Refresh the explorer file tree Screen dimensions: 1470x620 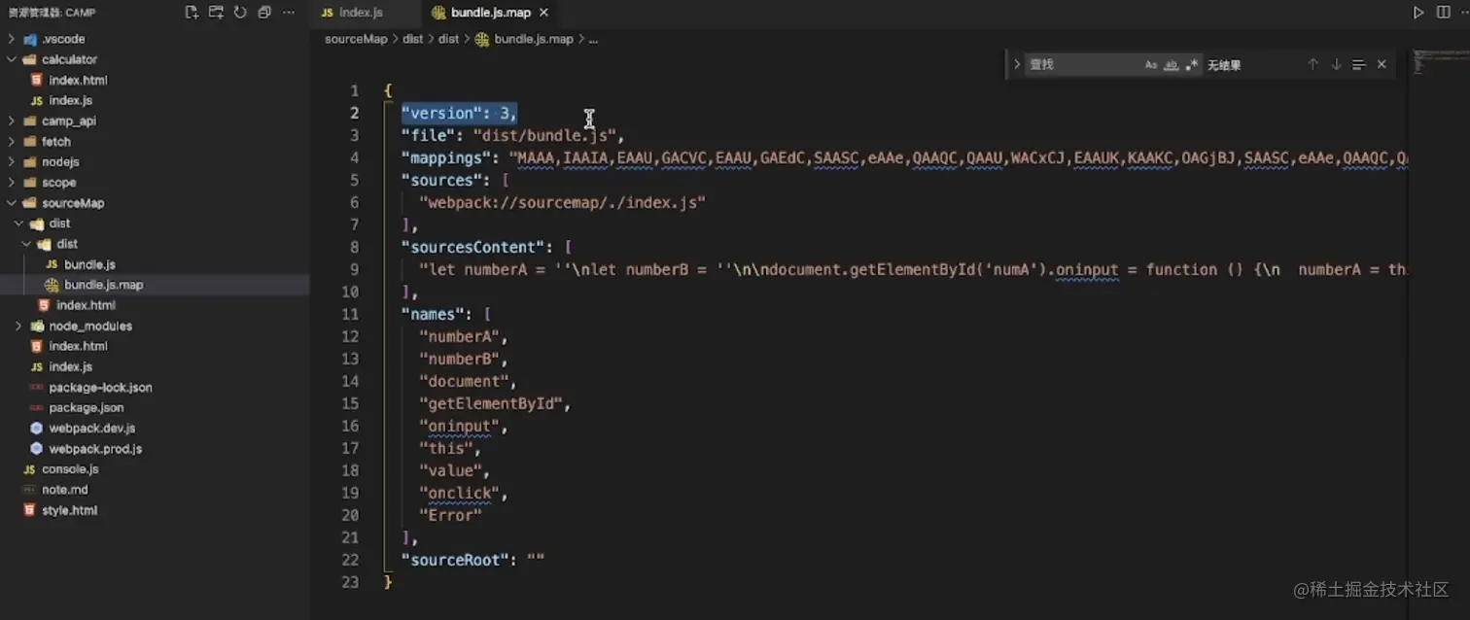[x=240, y=13]
